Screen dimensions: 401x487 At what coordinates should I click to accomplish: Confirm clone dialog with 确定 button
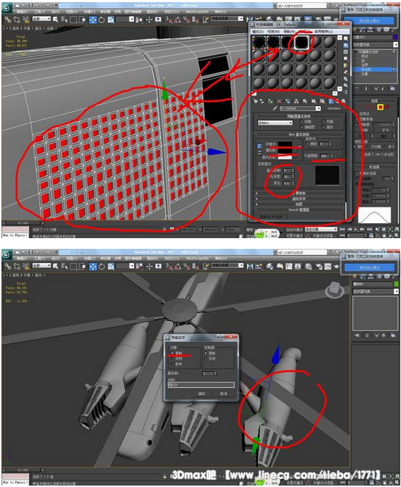(x=202, y=394)
